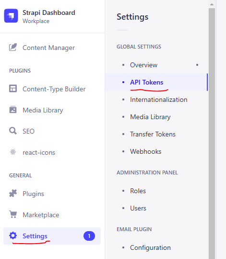The image size is (226, 259).
Task: Click the Content-Type Builder layout icon
Action: (13, 88)
